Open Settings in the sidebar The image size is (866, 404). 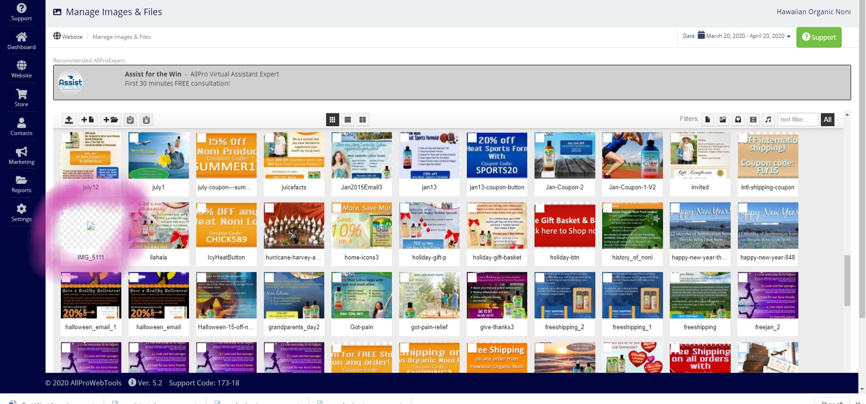(22, 213)
